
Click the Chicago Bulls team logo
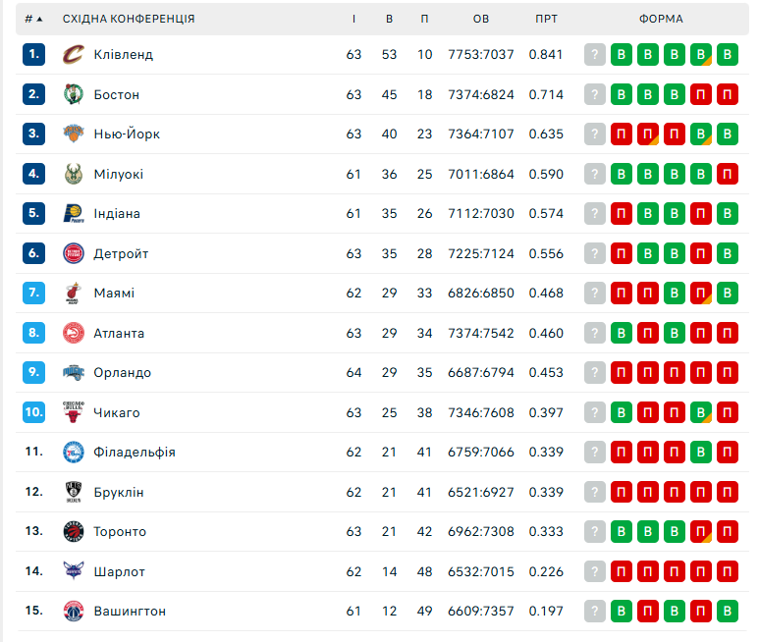pos(74,412)
